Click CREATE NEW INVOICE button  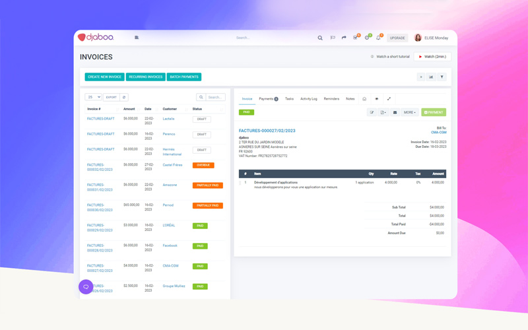[x=104, y=77]
